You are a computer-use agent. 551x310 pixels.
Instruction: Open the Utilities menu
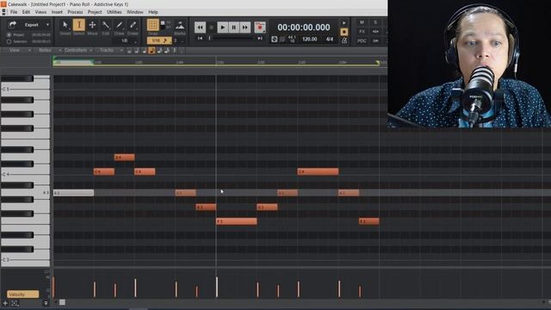[115, 12]
